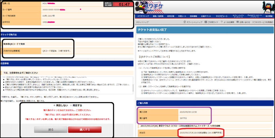Viewport: 275px width, 138px height.
Task: Click the 仮押さえ残り時間 label
Action: tap(108, 4)
